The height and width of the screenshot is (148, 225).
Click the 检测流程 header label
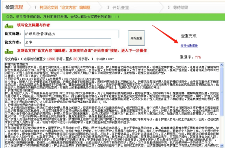[14, 7]
